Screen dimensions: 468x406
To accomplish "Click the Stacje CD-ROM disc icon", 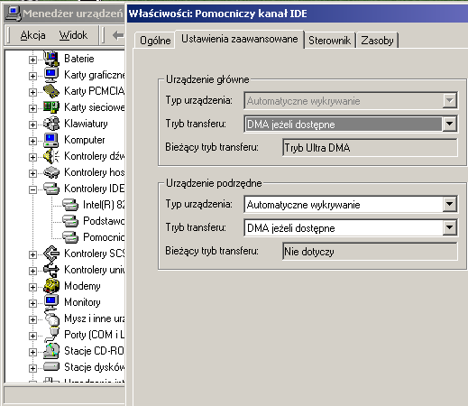I will (51, 351).
